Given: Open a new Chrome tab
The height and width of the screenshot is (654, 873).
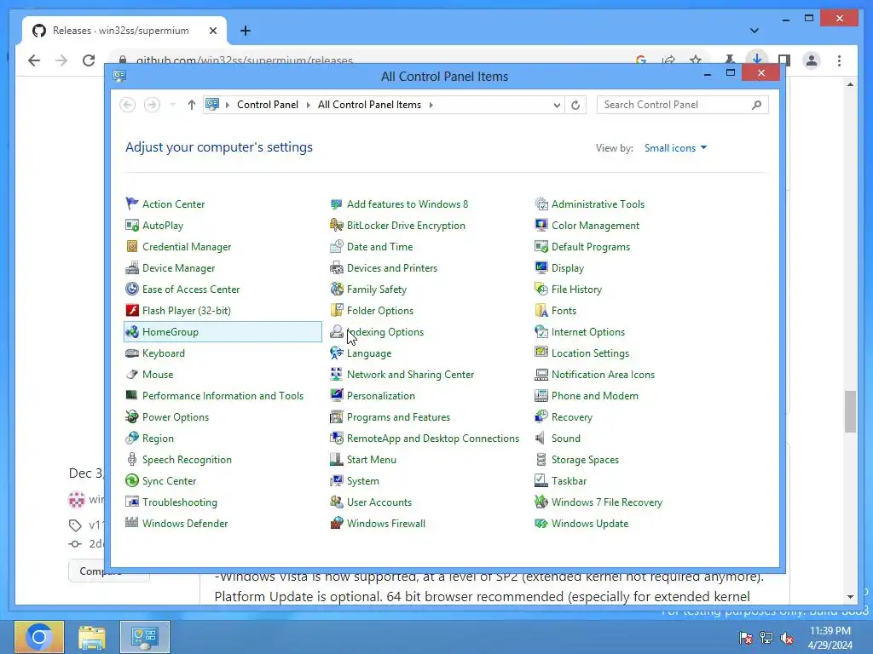Looking at the screenshot, I should click(x=245, y=31).
